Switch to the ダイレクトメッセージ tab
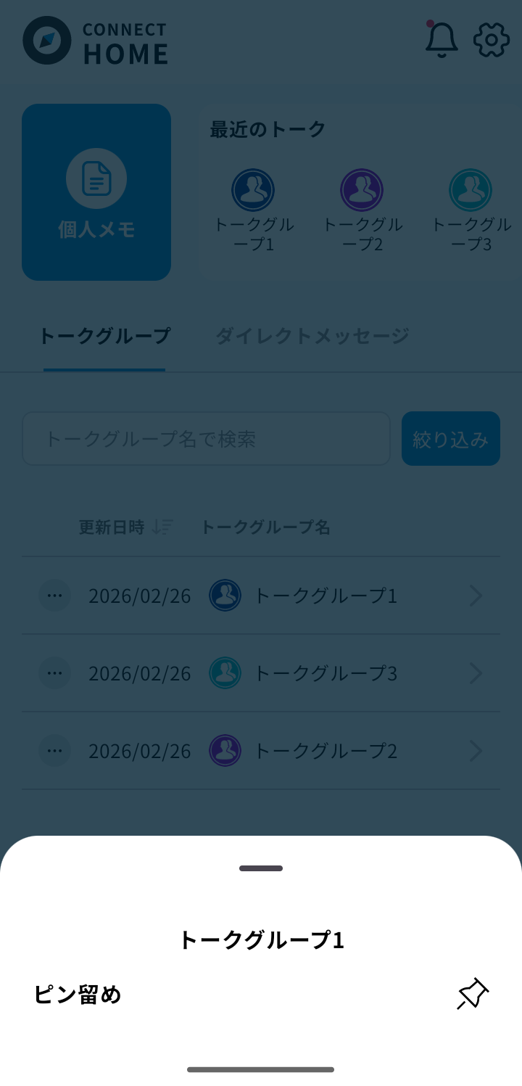 pyautogui.click(x=312, y=336)
